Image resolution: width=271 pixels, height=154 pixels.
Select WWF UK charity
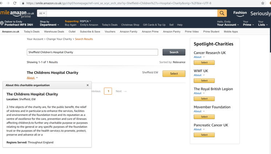pyautogui.click(x=204, y=80)
